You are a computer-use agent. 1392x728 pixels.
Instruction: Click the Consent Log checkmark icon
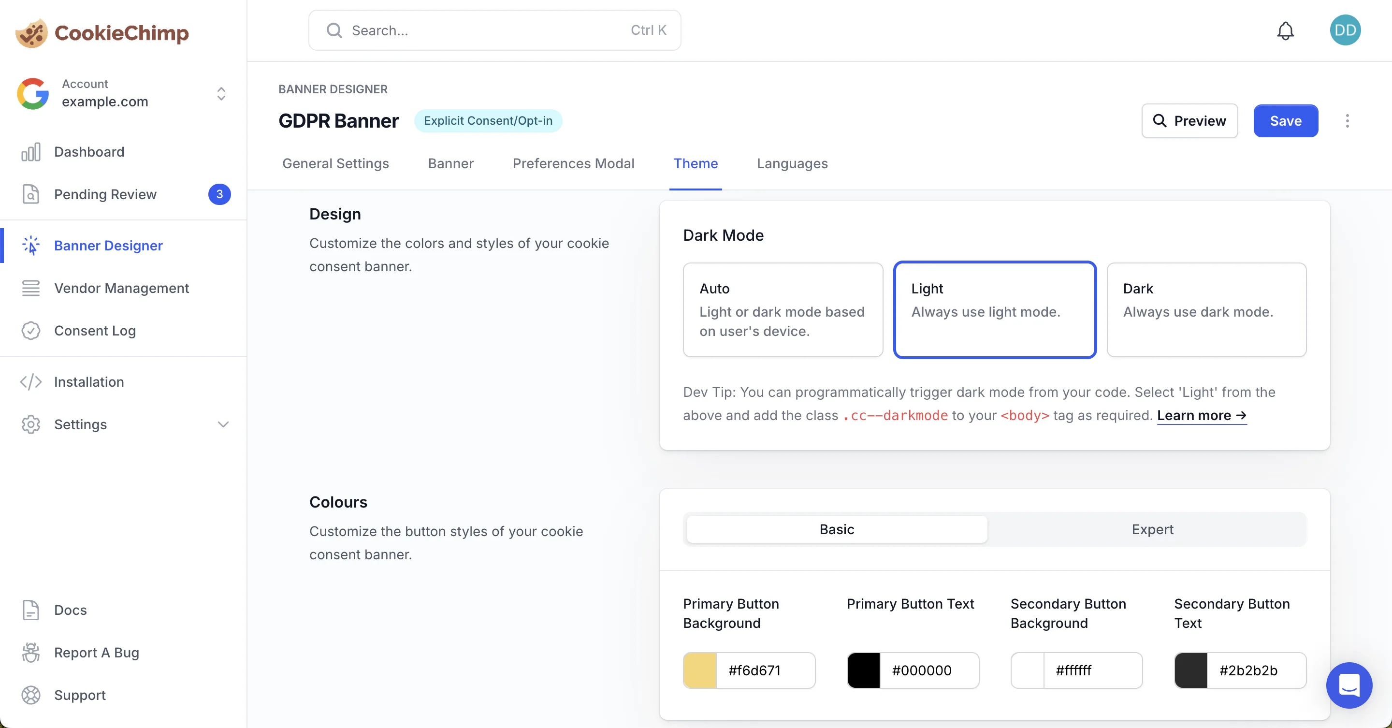pyautogui.click(x=31, y=331)
